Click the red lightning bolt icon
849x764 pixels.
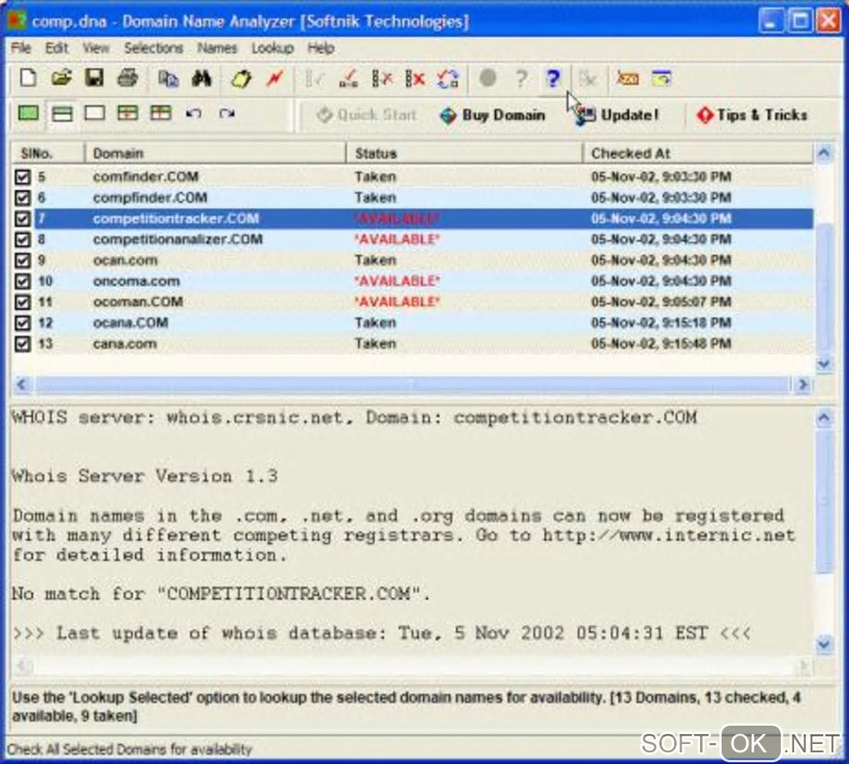(x=275, y=79)
